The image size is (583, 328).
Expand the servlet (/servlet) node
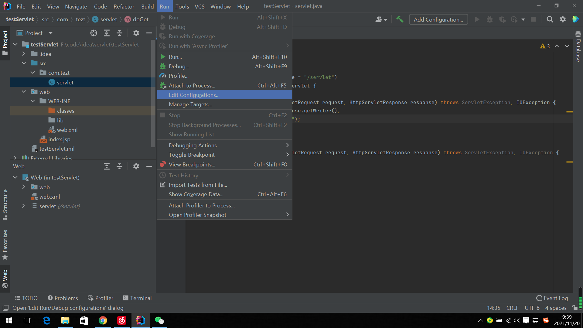[24, 206]
